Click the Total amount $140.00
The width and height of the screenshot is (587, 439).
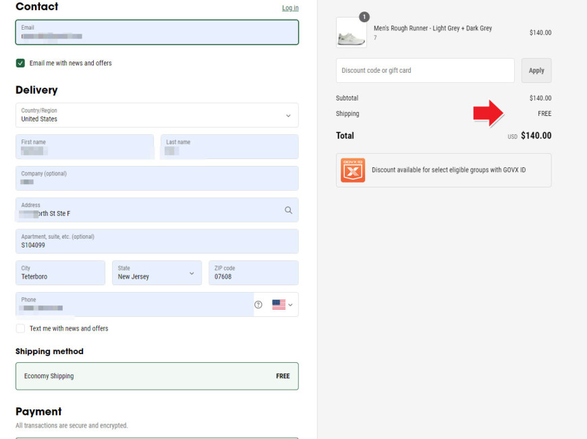(x=536, y=136)
